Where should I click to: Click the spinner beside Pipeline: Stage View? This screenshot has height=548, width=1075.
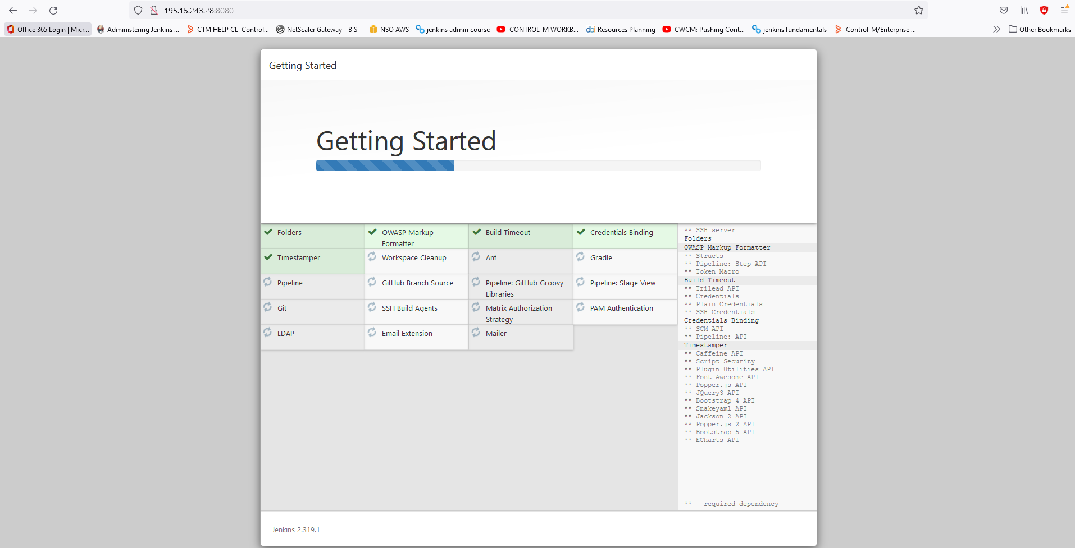click(580, 282)
